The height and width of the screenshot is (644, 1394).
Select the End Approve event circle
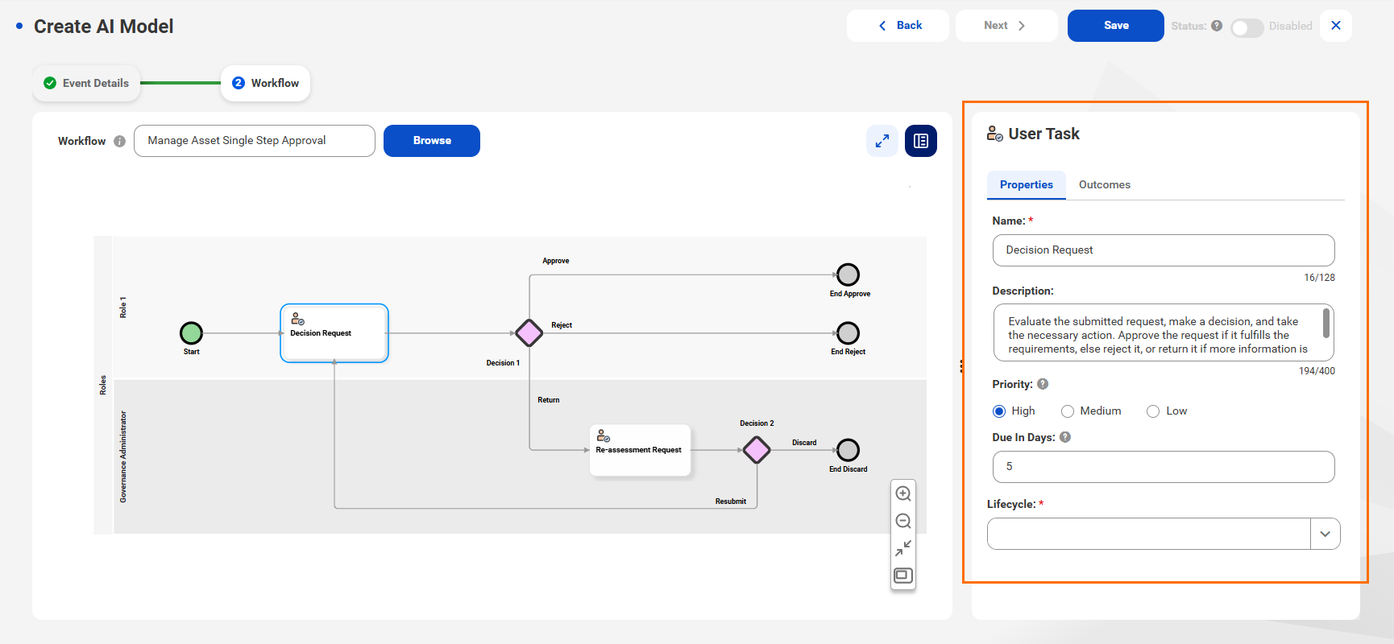848,275
